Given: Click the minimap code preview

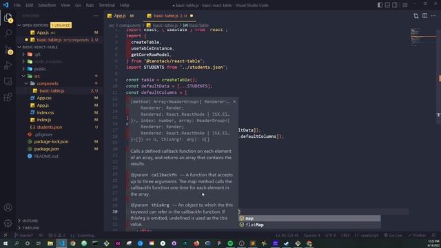Looking at the screenshot, I should (422, 37).
